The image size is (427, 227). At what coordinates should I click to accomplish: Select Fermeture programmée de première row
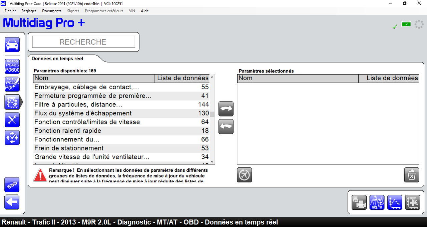coord(121,96)
